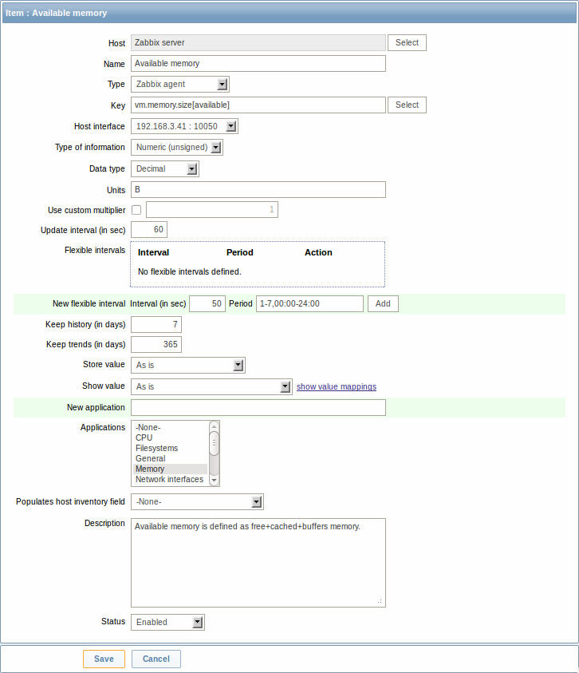Select Network interfaces in Applications list
Viewport: 579px width, 673px height.
coord(171,479)
